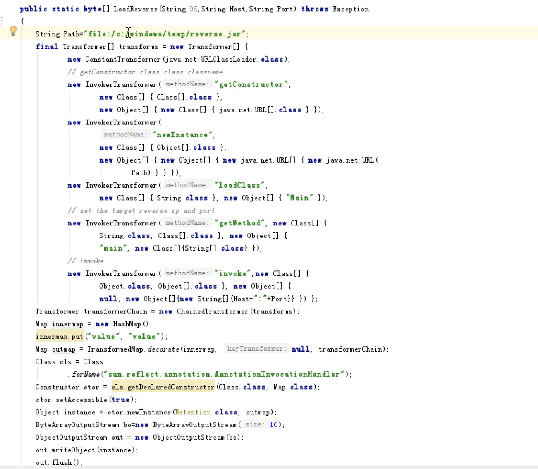Click the LoadReverse method name
The width and height of the screenshot is (538, 469).
136,9
